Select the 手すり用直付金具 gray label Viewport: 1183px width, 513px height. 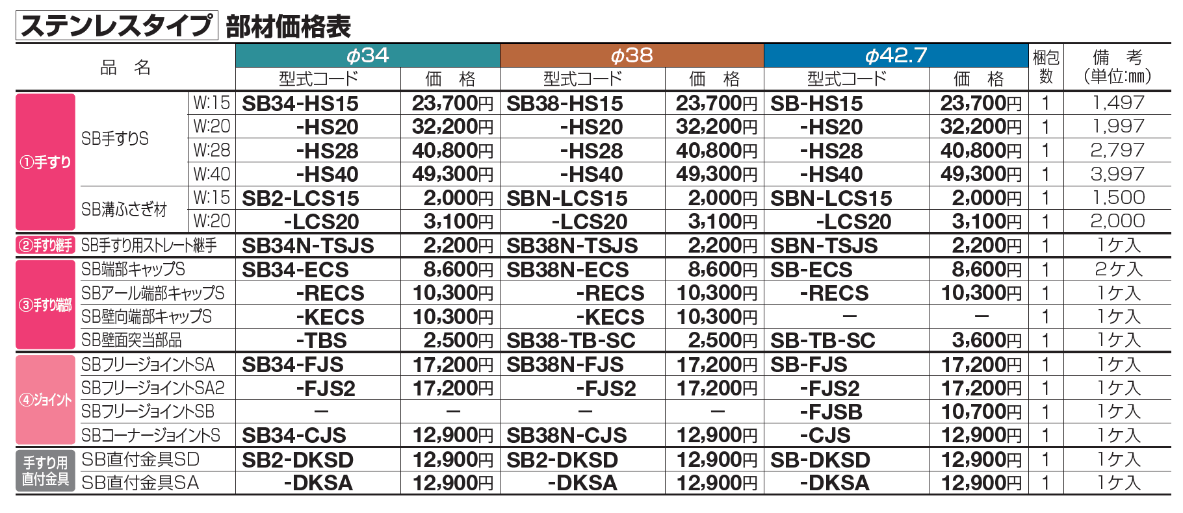(x=45, y=471)
